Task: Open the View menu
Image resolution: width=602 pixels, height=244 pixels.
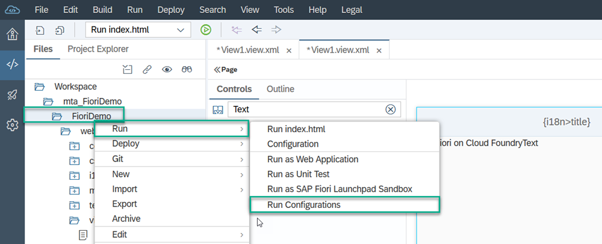Action: pyautogui.click(x=250, y=10)
